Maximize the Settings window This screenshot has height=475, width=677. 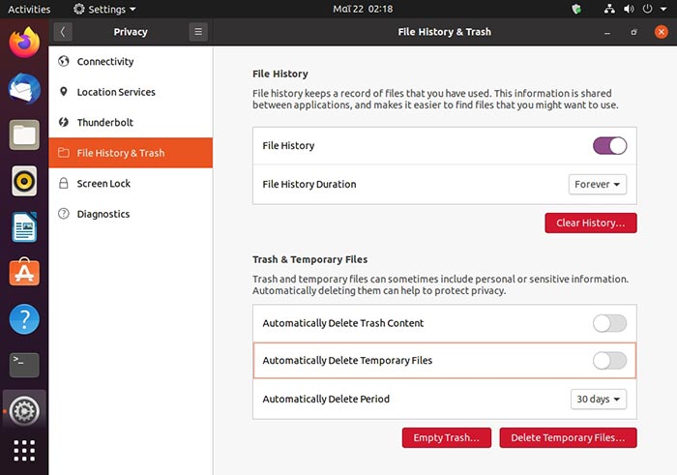point(633,32)
